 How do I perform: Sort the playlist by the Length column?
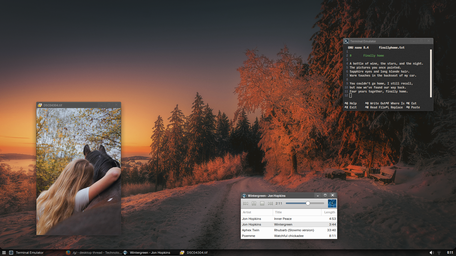(x=329, y=212)
